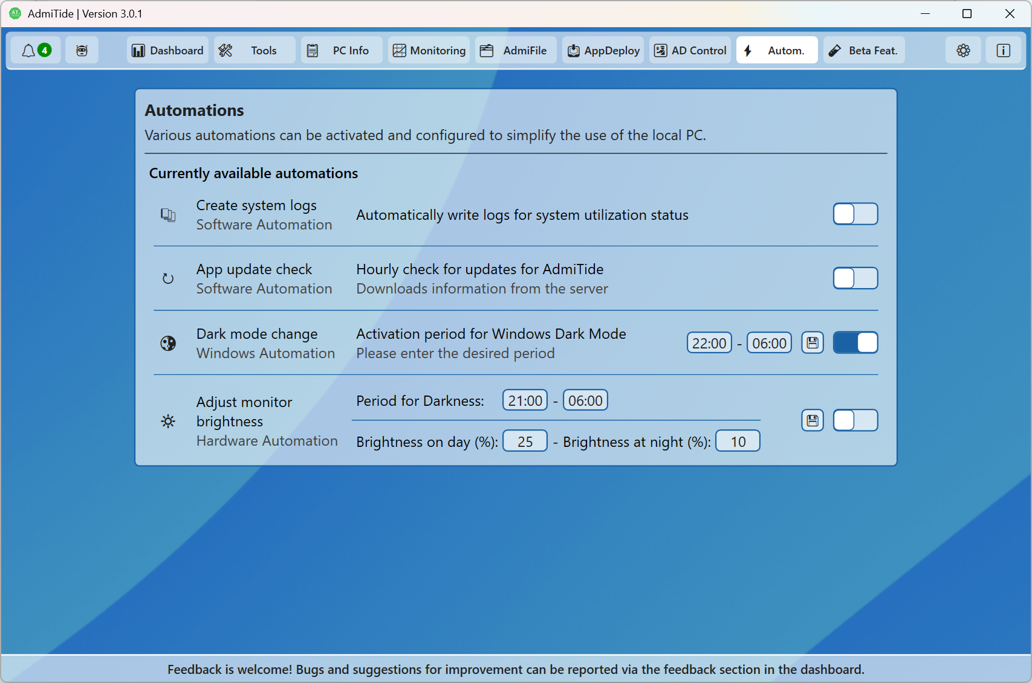Save the monitor brightness settings
1032x683 pixels.
pos(813,420)
